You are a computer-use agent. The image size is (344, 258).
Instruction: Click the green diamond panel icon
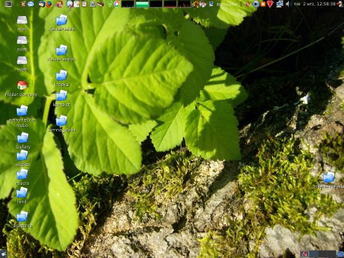click(x=110, y=4)
